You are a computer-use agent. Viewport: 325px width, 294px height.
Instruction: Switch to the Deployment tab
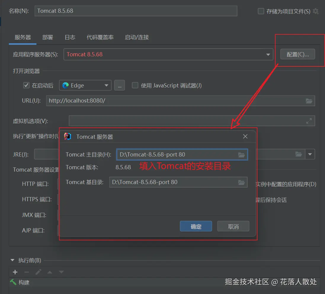coord(47,37)
